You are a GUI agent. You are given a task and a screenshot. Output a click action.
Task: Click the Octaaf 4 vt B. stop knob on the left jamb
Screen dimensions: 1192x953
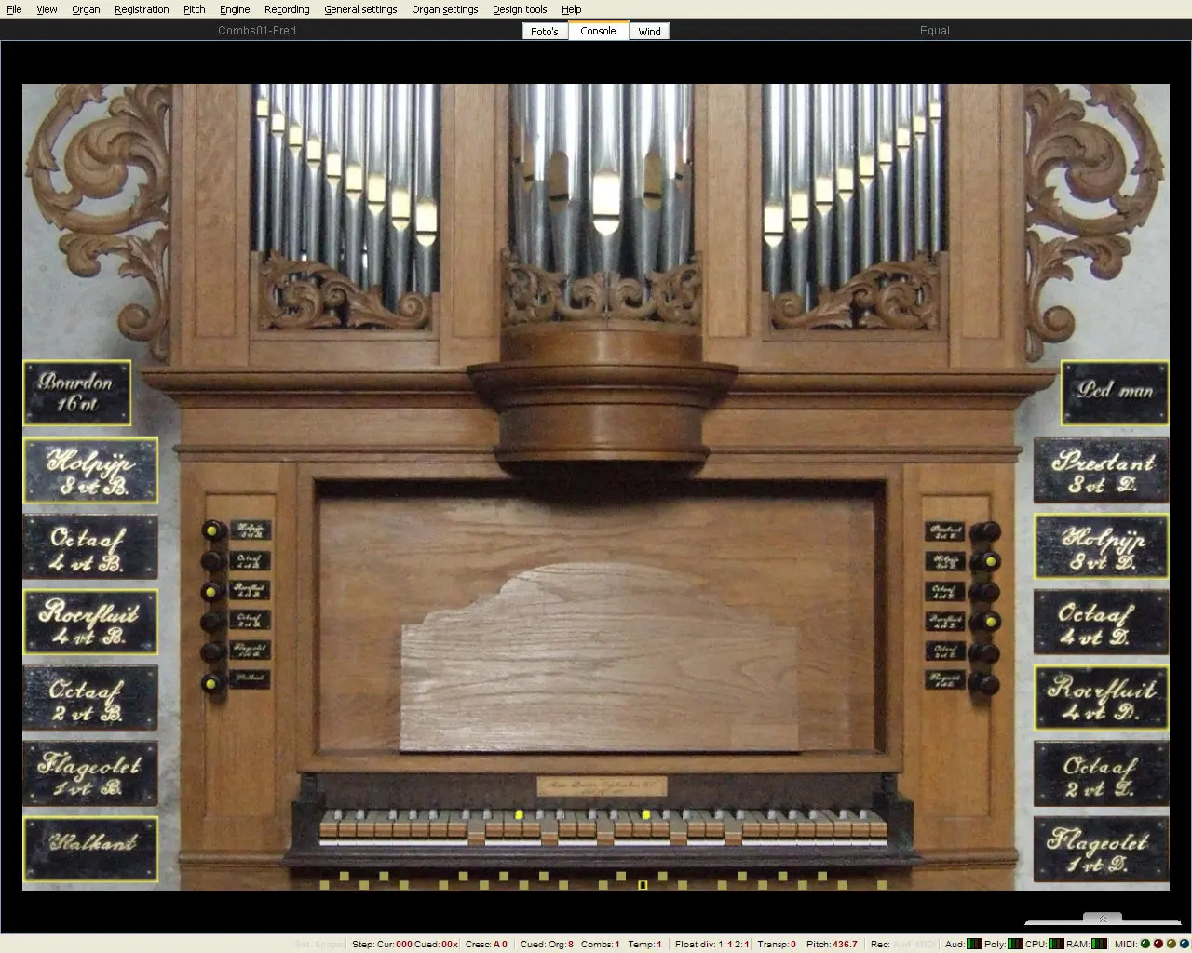(x=213, y=561)
